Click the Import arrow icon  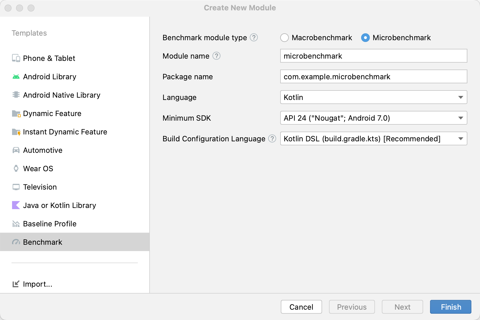point(16,284)
